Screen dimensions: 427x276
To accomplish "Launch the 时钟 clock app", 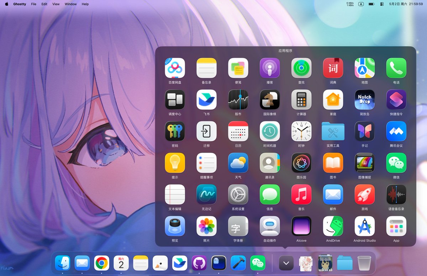I will (x=301, y=131).
